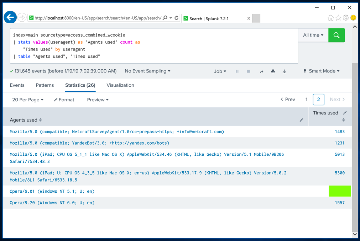Open the 20 Per Page dropdown
The width and height of the screenshot is (360, 241).
coord(28,100)
